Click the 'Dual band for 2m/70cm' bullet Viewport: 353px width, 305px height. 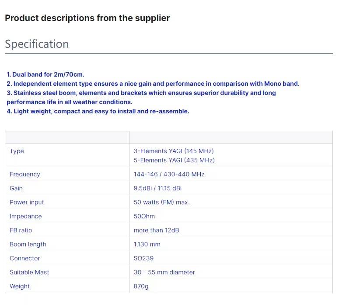45,74
